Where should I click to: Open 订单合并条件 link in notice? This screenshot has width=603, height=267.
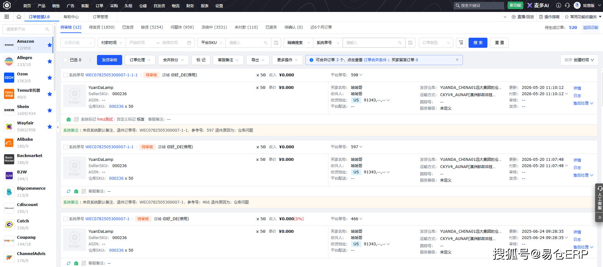(x=375, y=60)
